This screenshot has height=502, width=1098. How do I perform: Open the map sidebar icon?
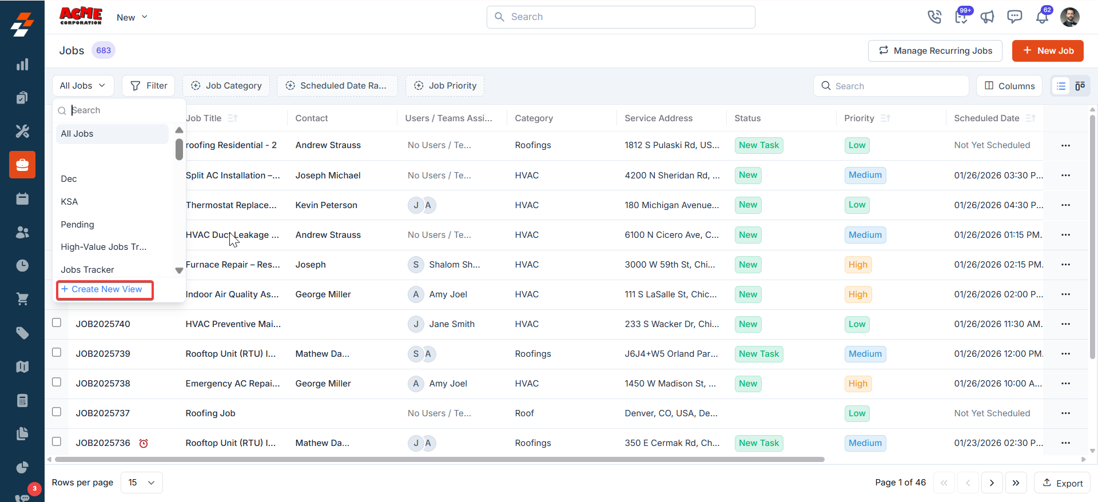(22, 366)
